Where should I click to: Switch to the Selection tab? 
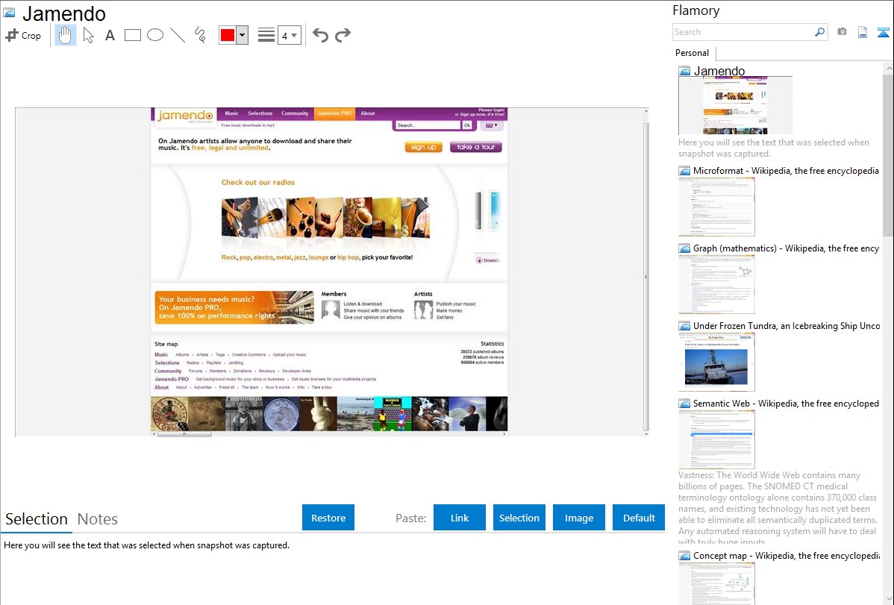pos(37,519)
